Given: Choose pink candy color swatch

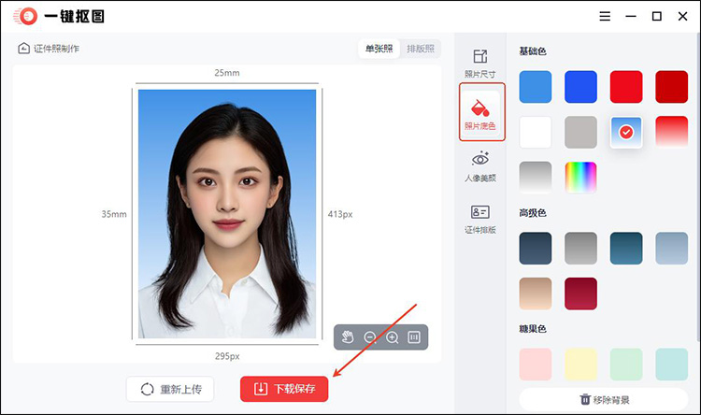Looking at the screenshot, I should 536,365.
